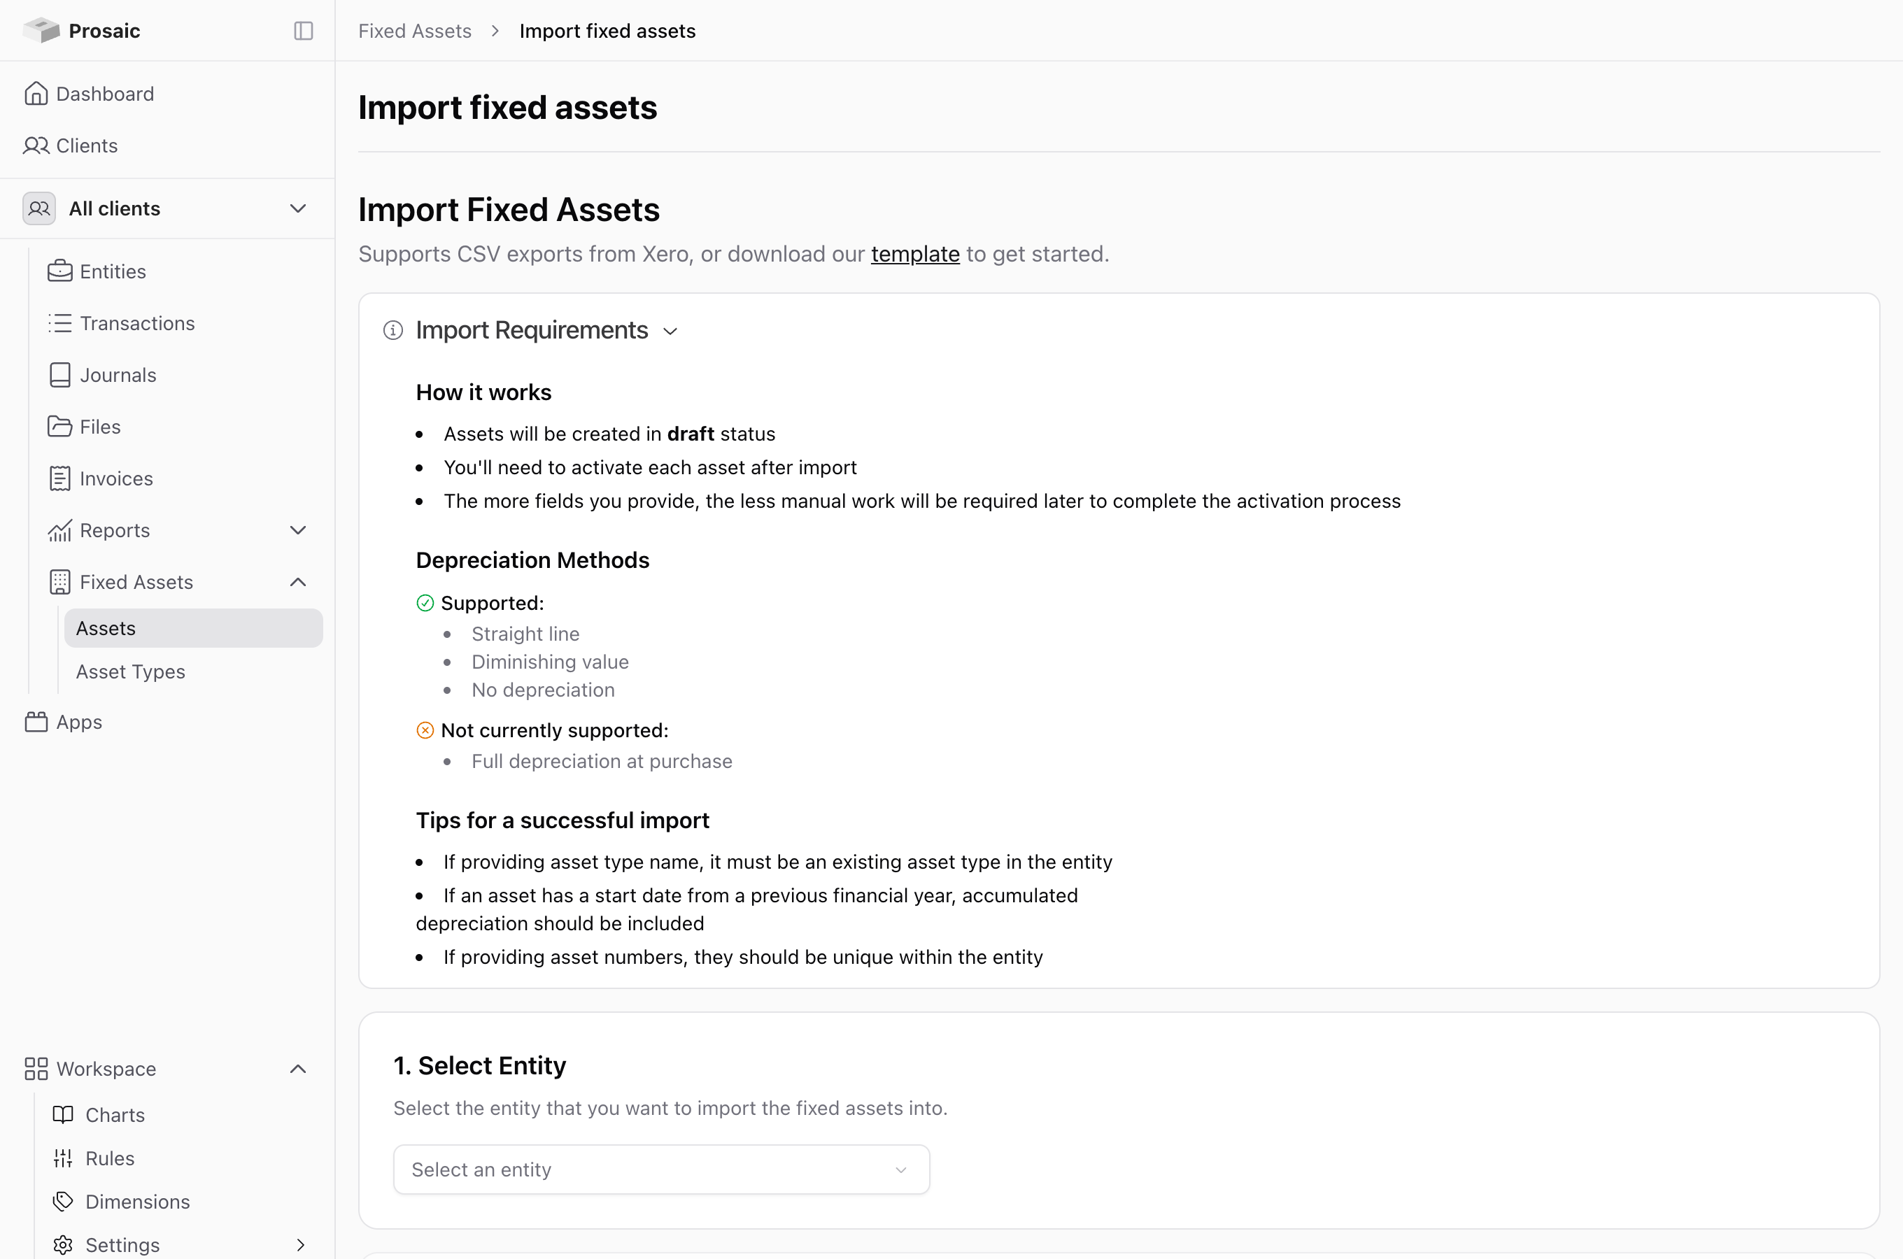Click the Import Requirements info icon
Viewport: 1903px width, 1259px height.
point(392,330)
